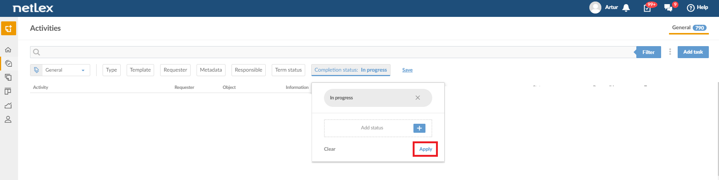Open the three-dot more options menu
The image size is (719, 180).
pos(670,52)
